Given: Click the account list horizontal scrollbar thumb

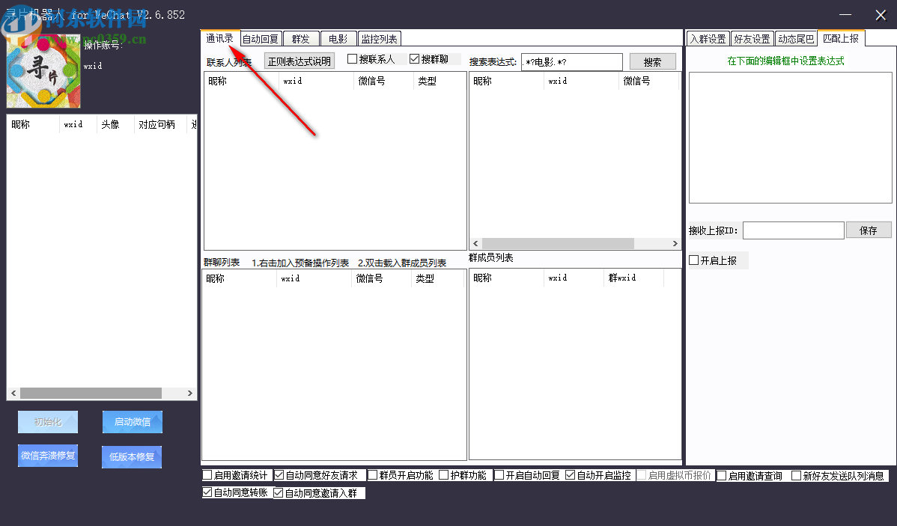Looking at the screenshot, I should pos(91,394).
